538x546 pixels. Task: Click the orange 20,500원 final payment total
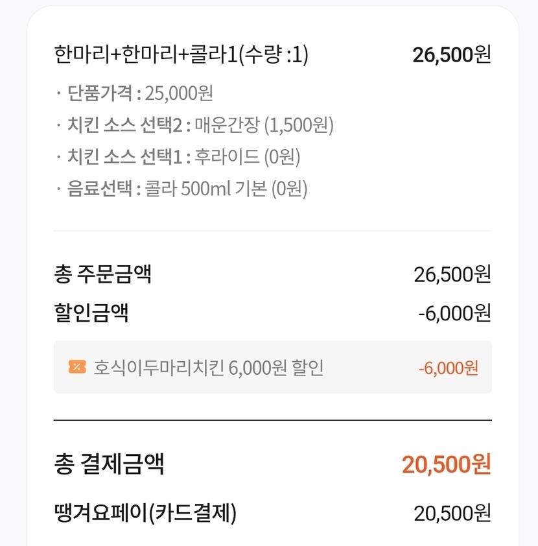tap(446, 464)
